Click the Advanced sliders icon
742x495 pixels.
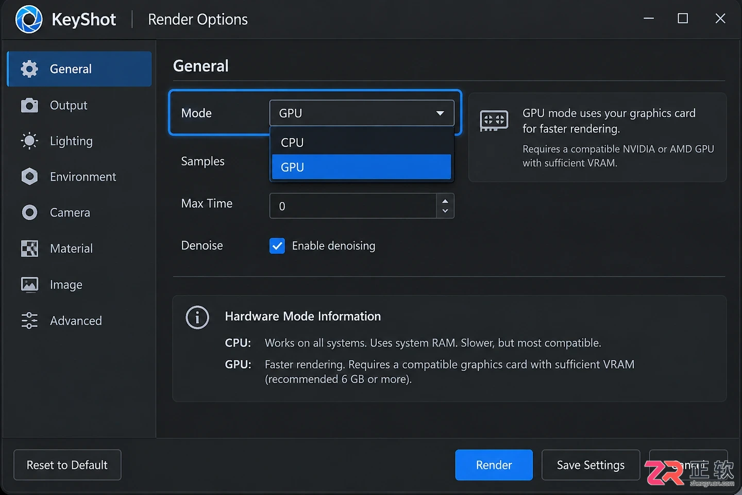(29, 320)
